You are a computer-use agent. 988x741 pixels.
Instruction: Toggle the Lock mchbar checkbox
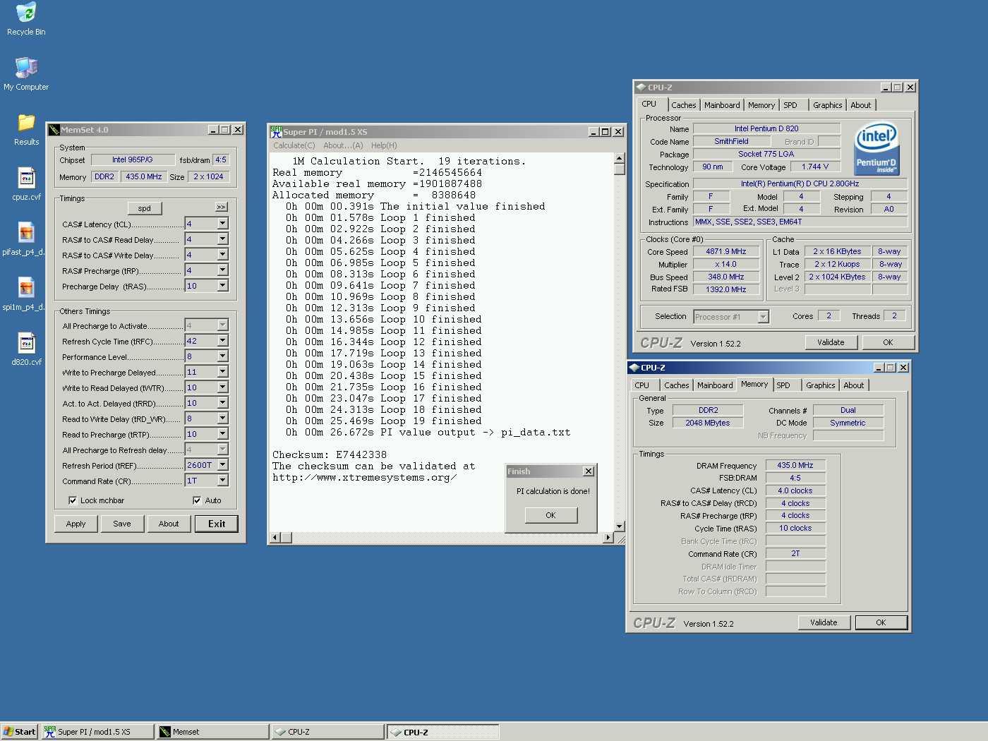[73, 500]
